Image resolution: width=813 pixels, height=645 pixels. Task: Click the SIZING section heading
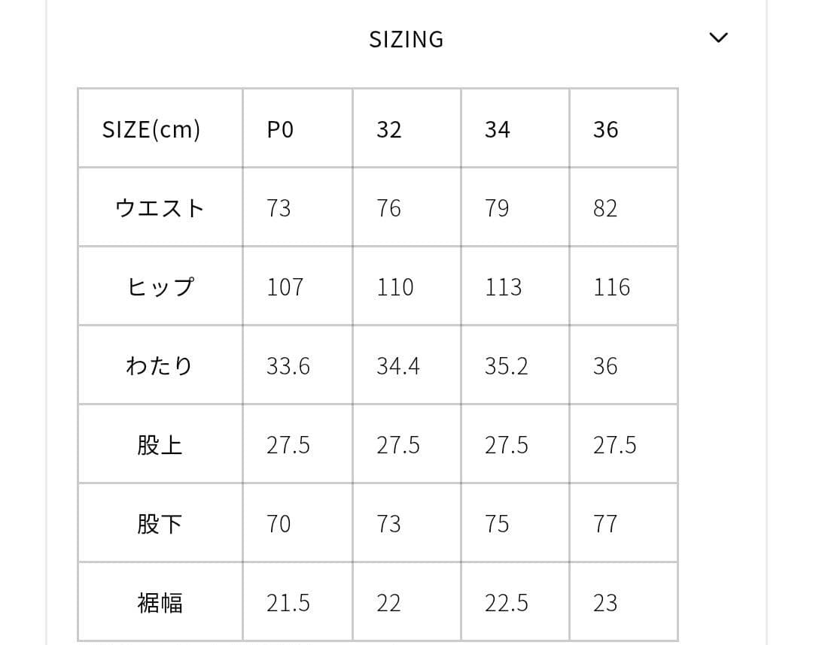pyautogui.click(x=406, y=39)
